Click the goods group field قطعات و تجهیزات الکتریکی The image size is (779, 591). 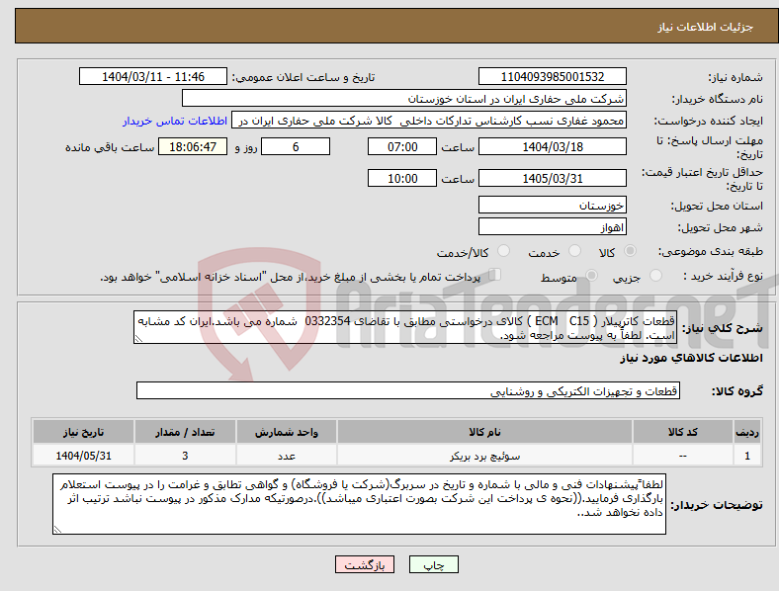[x=408, y=390]
